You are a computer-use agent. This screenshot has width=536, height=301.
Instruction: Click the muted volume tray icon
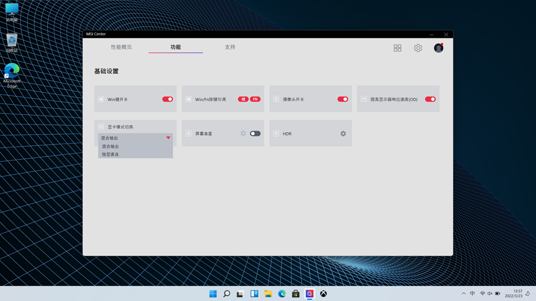coord(490,294)
